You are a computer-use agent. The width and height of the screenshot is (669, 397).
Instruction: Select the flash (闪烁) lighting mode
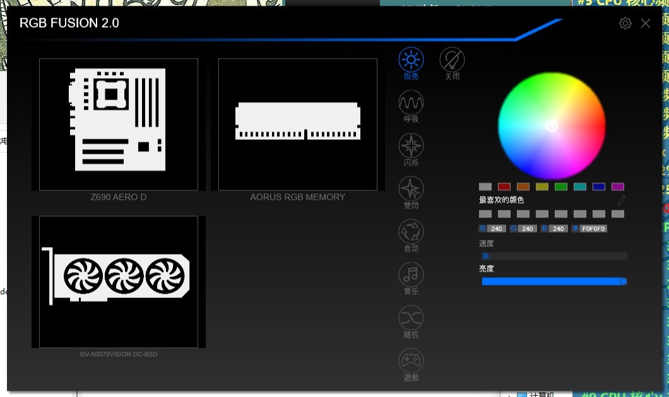tap(411, 146)
